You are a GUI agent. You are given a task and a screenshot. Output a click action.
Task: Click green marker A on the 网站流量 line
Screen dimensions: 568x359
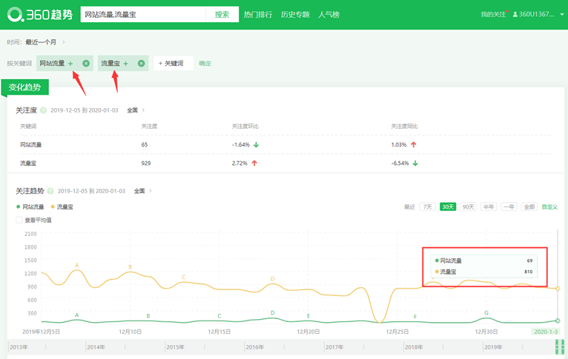coord(77,315)
